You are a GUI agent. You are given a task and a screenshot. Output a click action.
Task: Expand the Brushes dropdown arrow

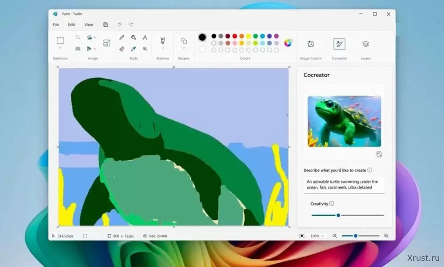163,48
